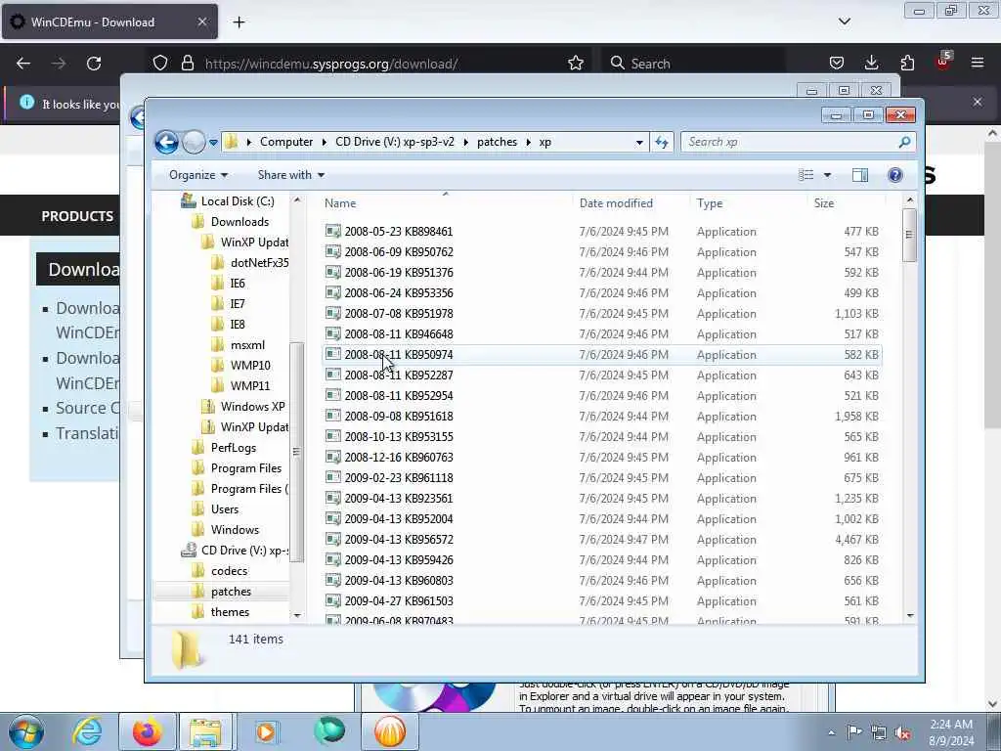Open the Organize menu
The width and height of the screenshot is (1001, 751).
click(x=197, y=175)
